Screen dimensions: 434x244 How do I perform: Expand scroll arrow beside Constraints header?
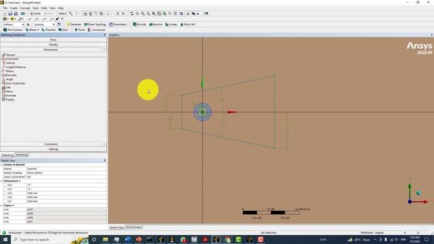[x=104, y=144]
